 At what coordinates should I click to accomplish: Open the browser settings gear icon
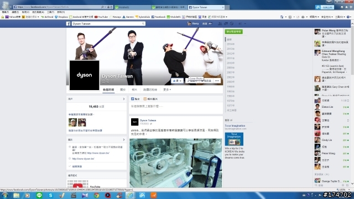351,7
